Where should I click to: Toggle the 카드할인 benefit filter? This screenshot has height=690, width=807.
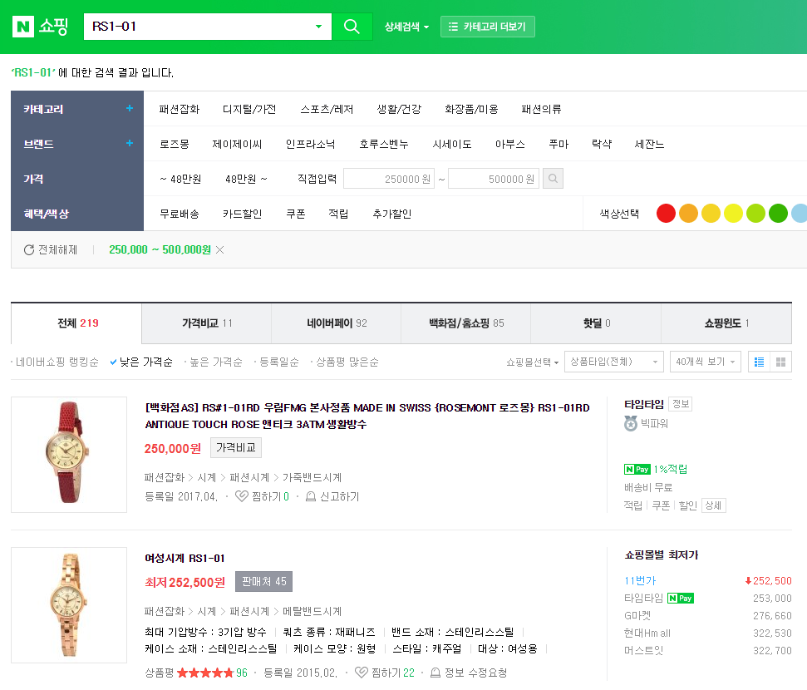[243, 214]
